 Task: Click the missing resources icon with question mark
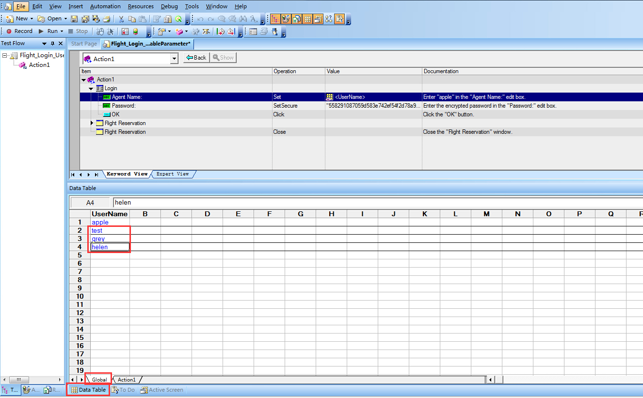click(x=328, y=19)
